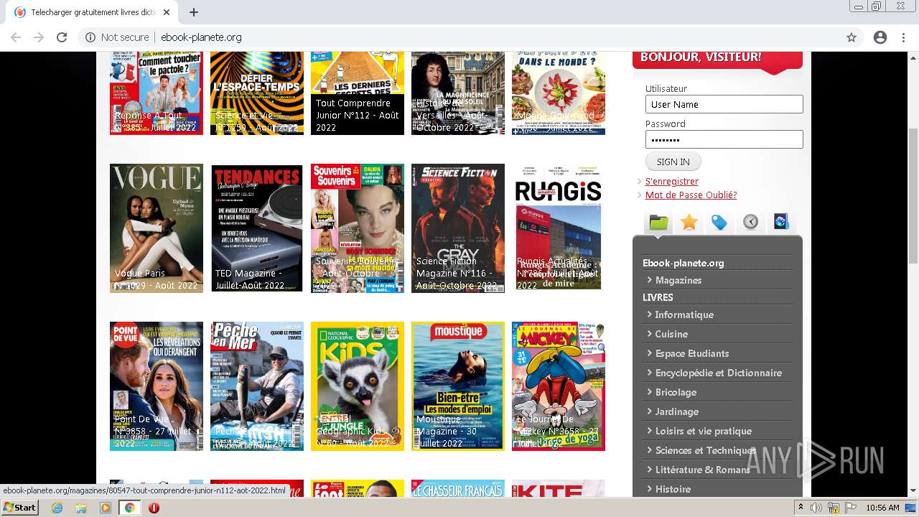Image resolution: width=919 pixels, height=517 pixels.
Task: Open the Windows Start menu
Action: coord(19,508)
